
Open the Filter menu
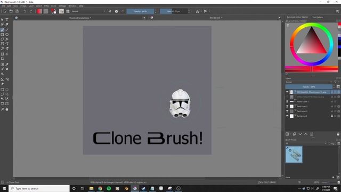(x=46, y=6)
